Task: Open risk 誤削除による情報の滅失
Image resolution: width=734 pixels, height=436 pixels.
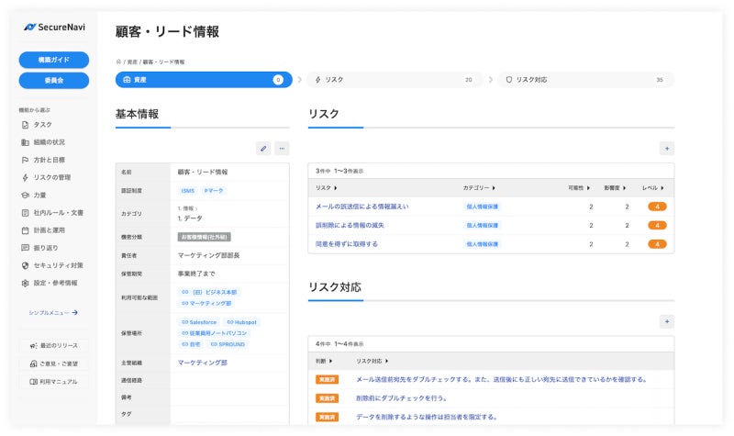Action: coord(350,225)
